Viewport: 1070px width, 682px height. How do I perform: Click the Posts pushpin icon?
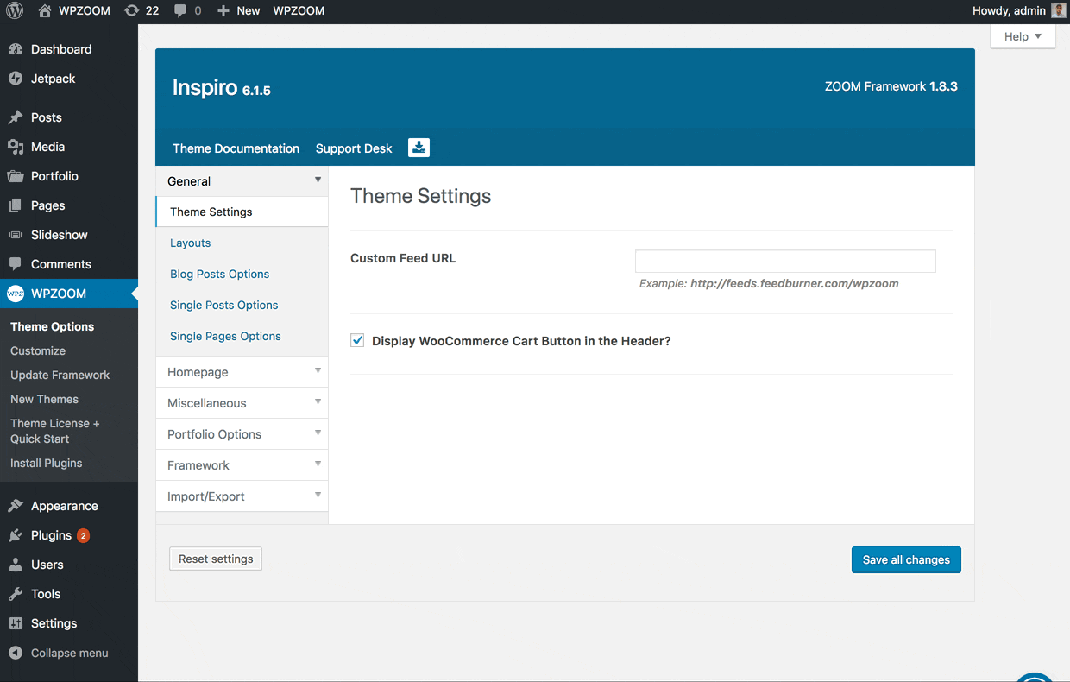pyautogui.click(x=16, y=117)
